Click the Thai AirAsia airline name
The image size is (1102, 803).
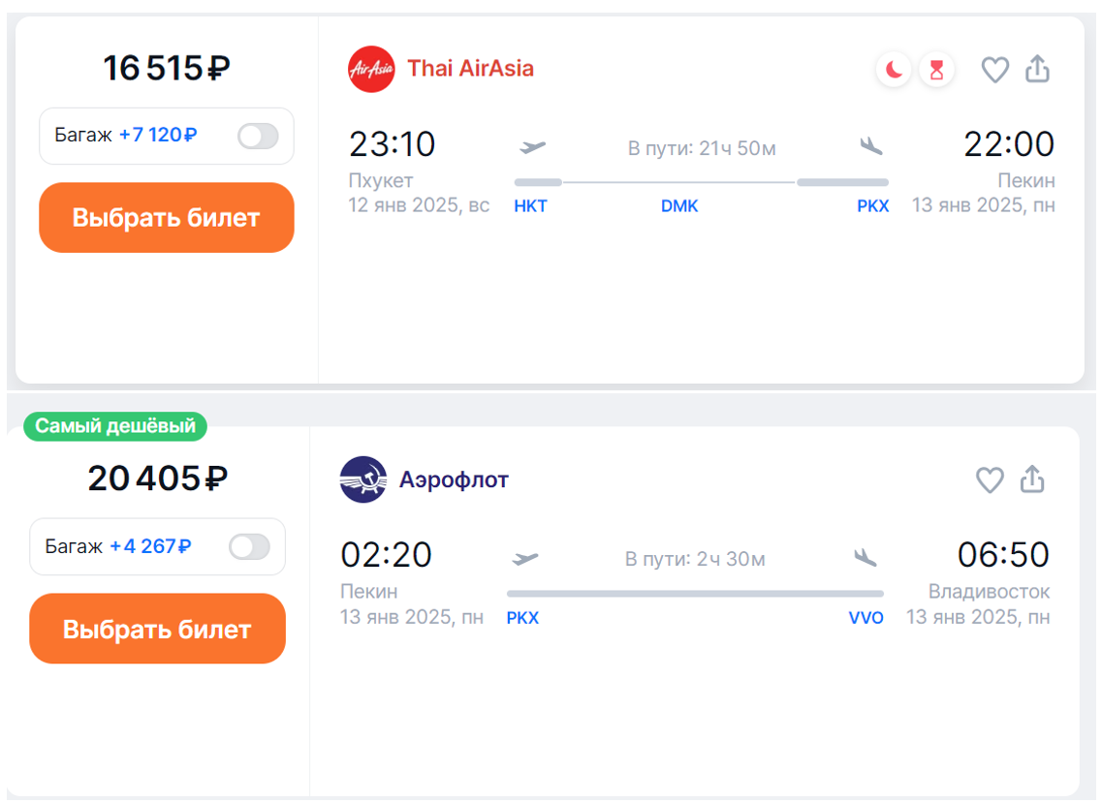(x=470, y=69)
